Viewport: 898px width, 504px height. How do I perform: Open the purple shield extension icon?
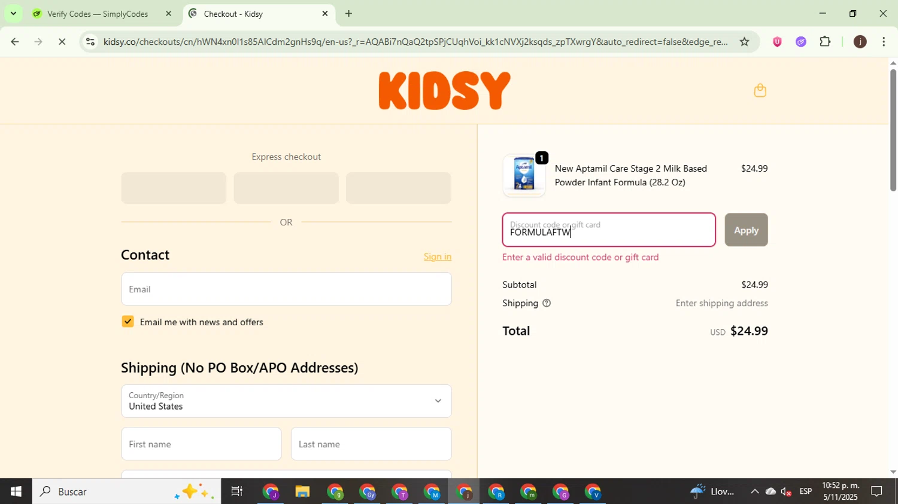777,41
